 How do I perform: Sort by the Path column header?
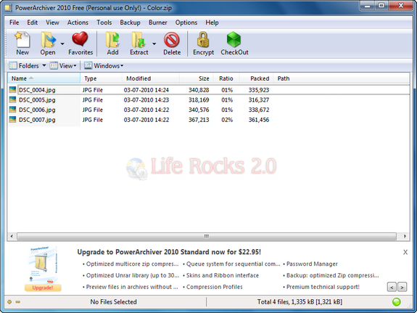click(x=342, y=78)
